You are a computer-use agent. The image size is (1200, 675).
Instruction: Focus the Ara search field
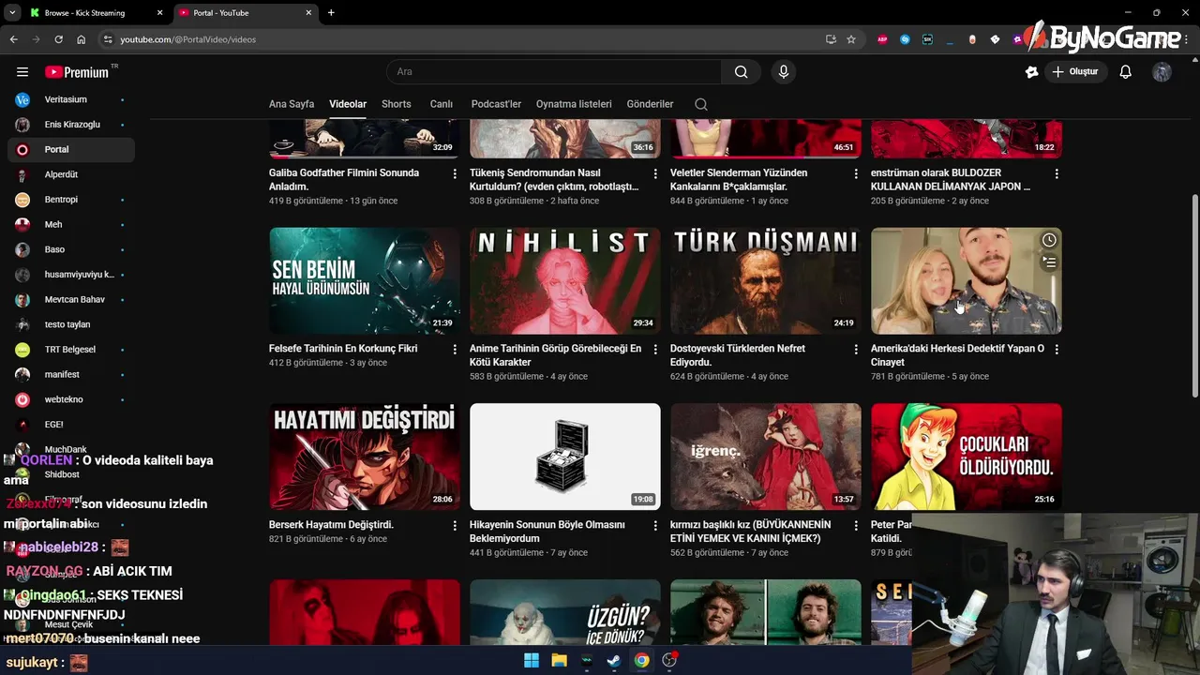(554, 71)
